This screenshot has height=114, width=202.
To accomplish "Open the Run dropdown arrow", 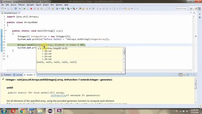I will point(65,9).
